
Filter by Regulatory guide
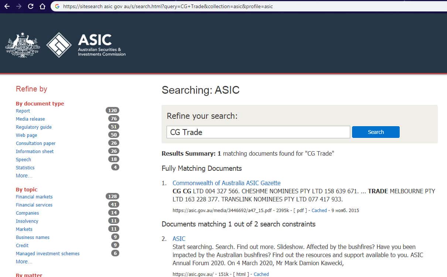tap(34, 127)
